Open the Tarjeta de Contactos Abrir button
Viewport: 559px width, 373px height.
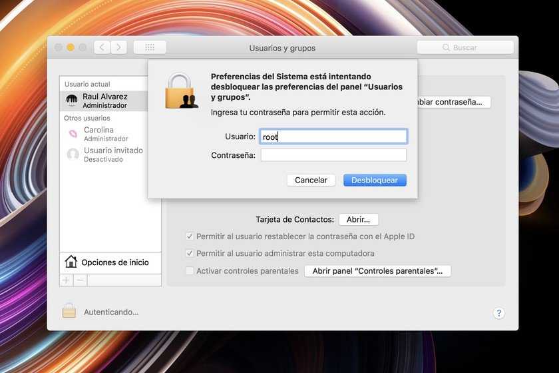(x=358, y=219)
